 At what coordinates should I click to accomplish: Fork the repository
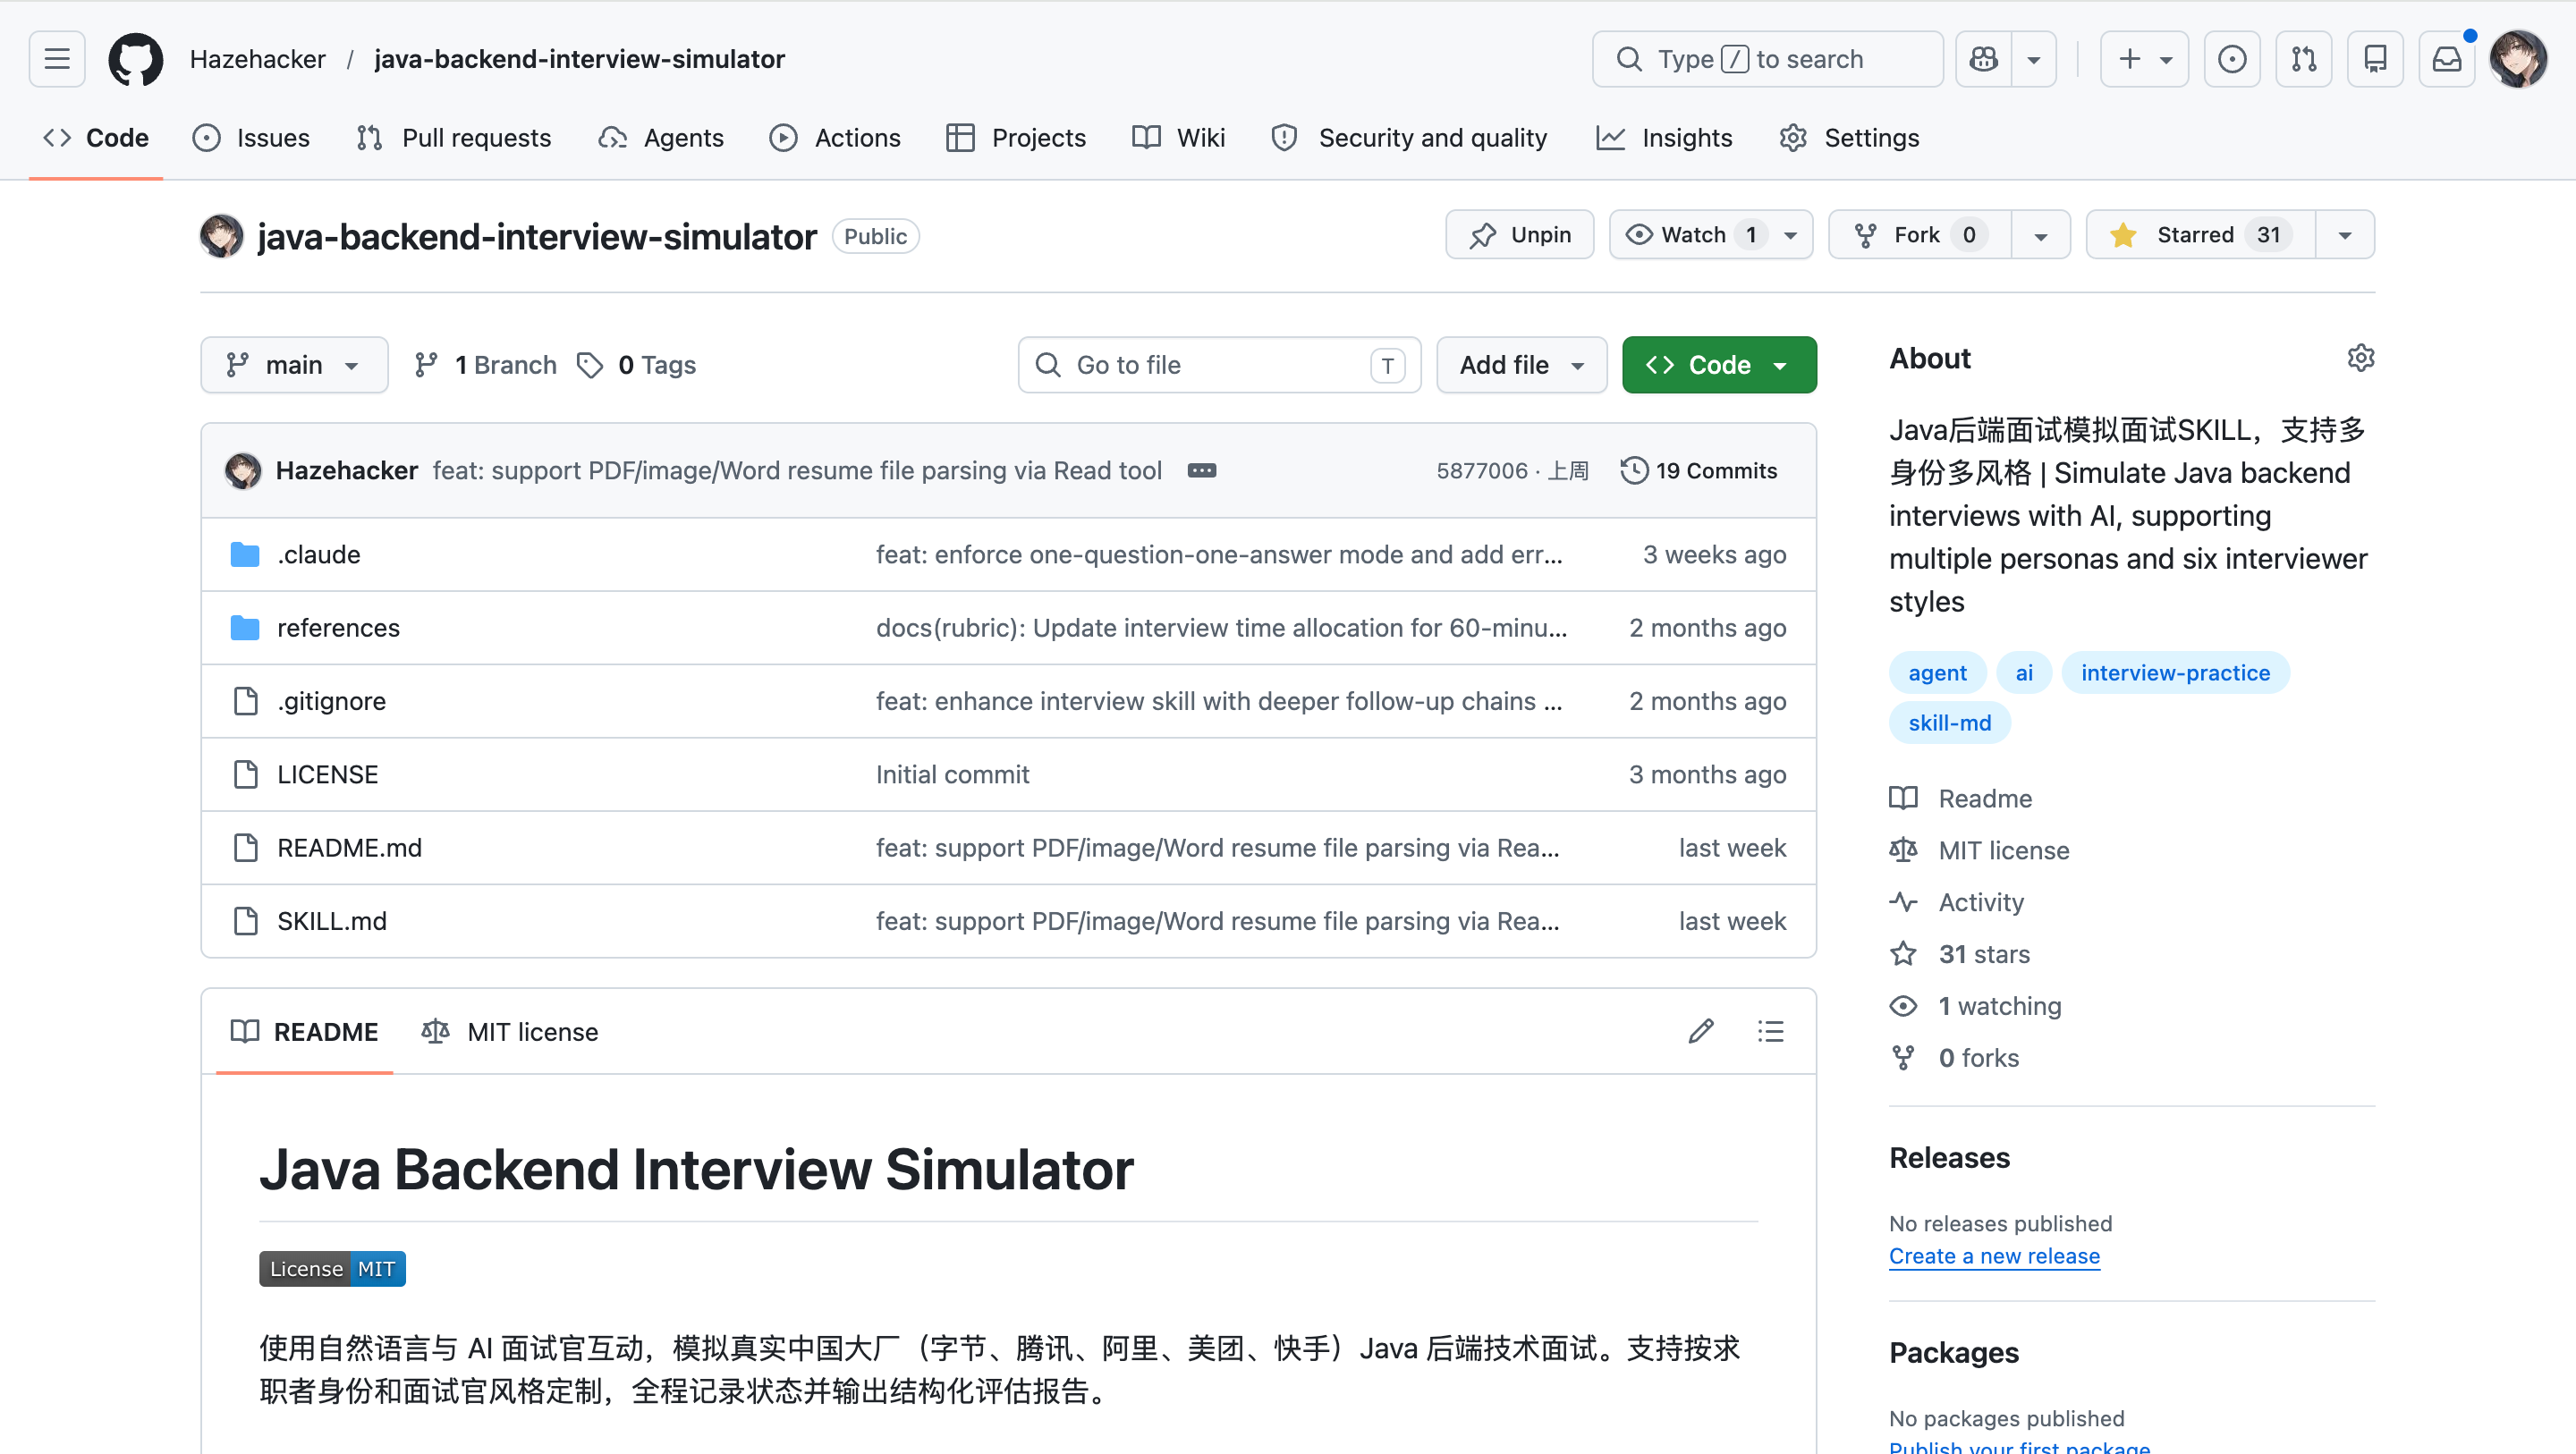1919,235
